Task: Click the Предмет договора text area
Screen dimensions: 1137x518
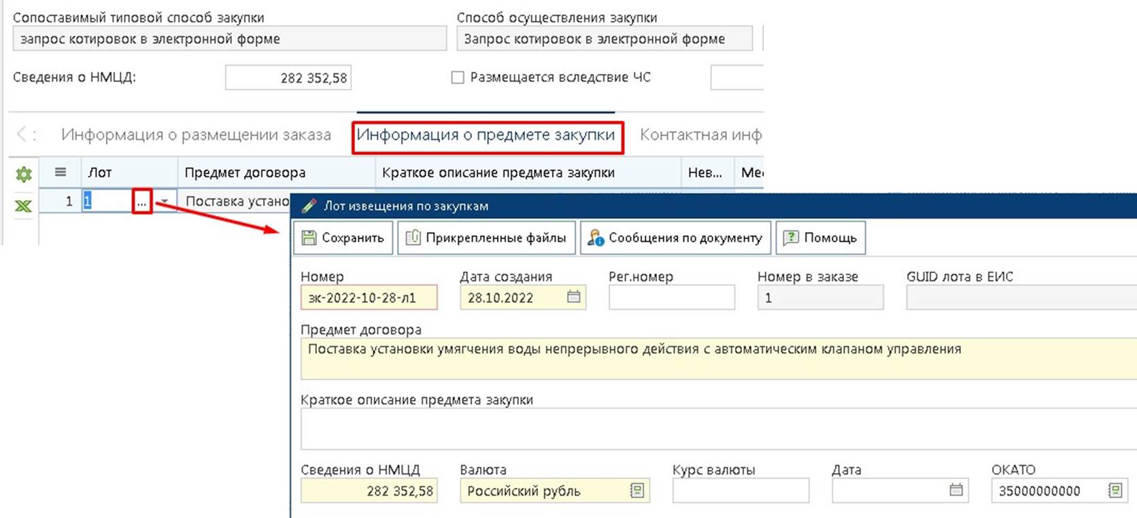Action: (719, 358)
